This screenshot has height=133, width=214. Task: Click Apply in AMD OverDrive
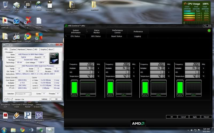pyautogui.click(x=195, y=117)
